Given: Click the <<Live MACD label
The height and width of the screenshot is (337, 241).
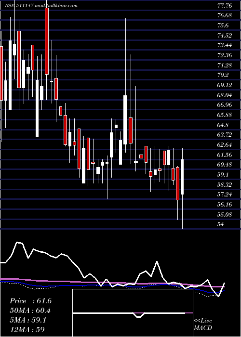Looking at the screenshot, I should [203, 324].
